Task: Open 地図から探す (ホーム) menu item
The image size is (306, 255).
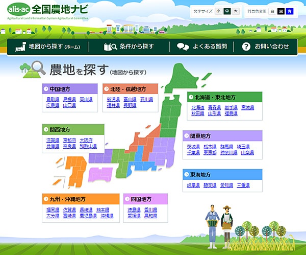Action: [x=48, y=47]
